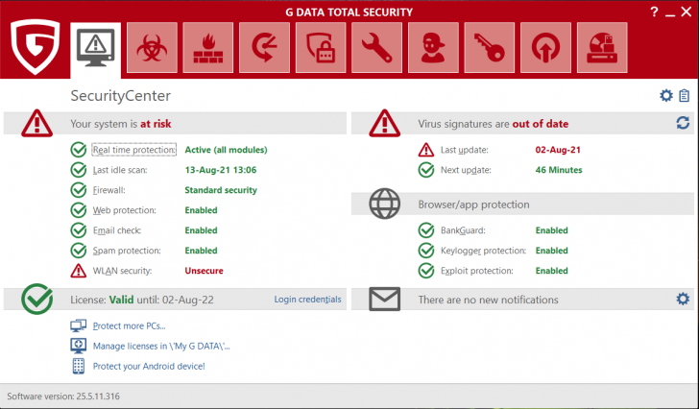
Task: Click the WLAN security label
Action: click(x=123, y=271)
